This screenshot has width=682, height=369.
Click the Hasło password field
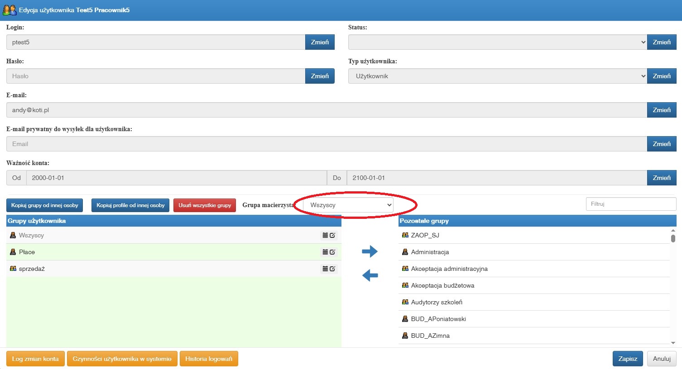pyautogui.click(x=156, y=76)
